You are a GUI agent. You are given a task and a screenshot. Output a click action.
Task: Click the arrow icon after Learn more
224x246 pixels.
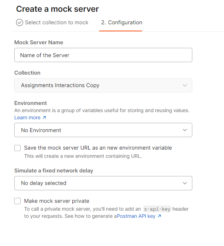click(44, 117)
